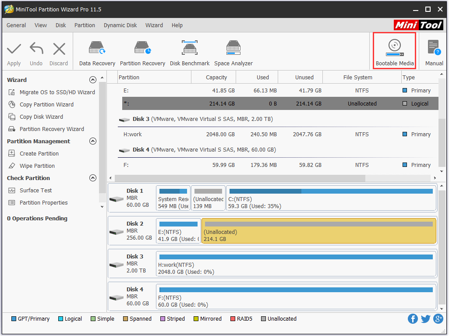The width and height of the screenshot is (449, 336).
Task: Select the F: partition row
Action: [280, 165]
